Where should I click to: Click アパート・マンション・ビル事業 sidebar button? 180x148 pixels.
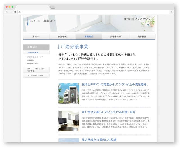click(x=36, y=70)
